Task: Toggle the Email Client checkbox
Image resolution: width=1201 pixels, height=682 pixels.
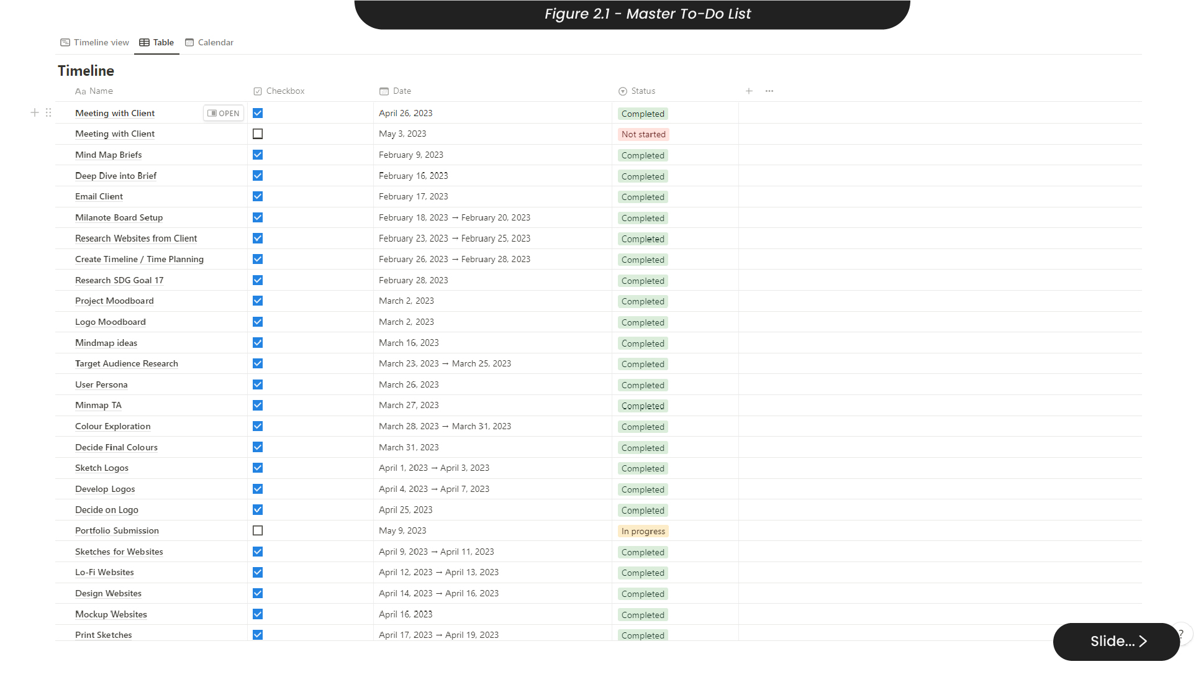Action: pyautogui.click(x=258, y=196)
